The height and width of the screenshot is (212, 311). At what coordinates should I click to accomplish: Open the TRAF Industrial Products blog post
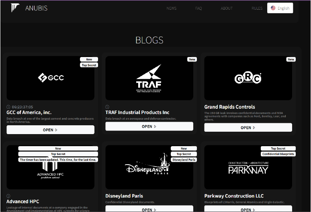pos(149,126)
